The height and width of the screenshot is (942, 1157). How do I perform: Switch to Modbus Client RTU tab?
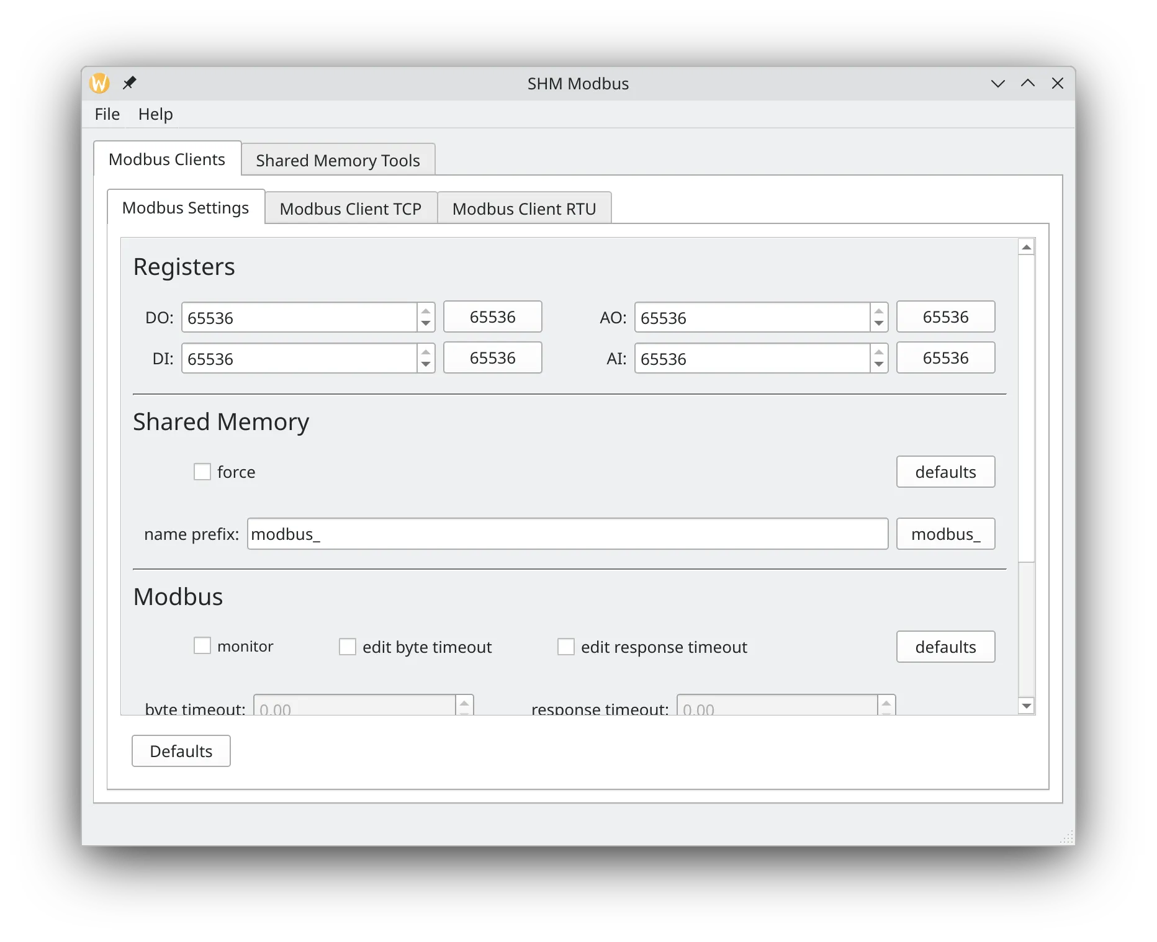coord(524,209)
